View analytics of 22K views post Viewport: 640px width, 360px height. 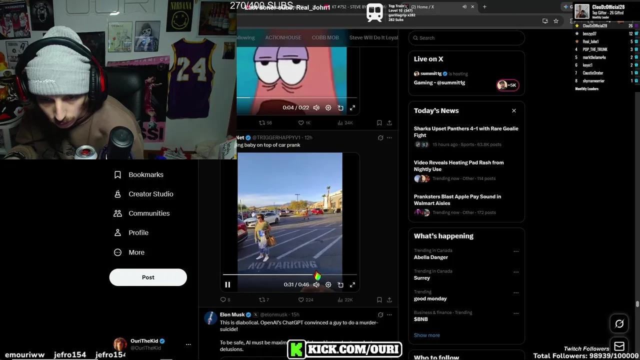click(x=345, y=299)
